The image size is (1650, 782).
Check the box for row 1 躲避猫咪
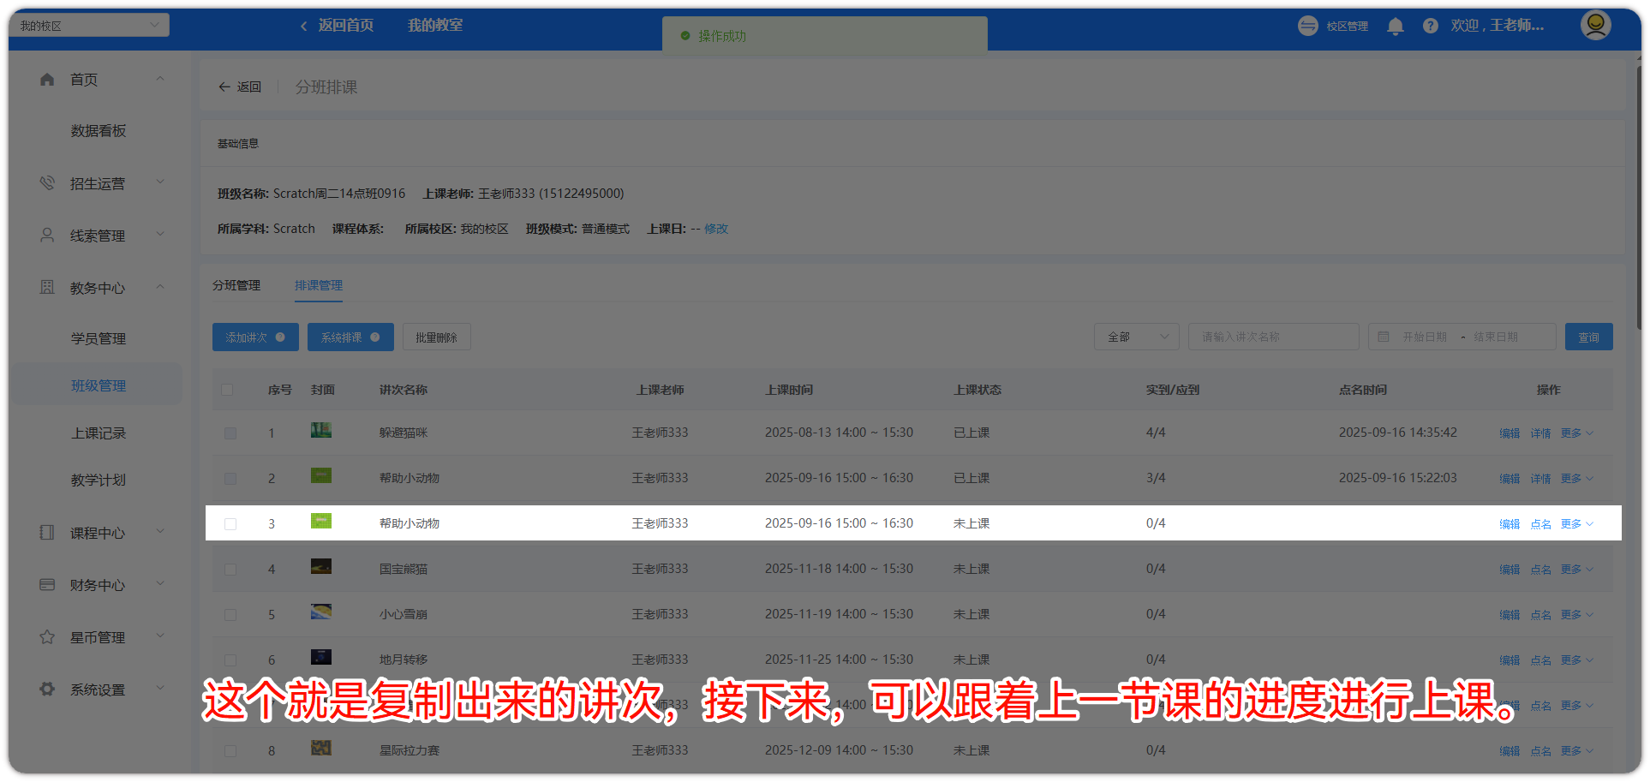[230, 433]
